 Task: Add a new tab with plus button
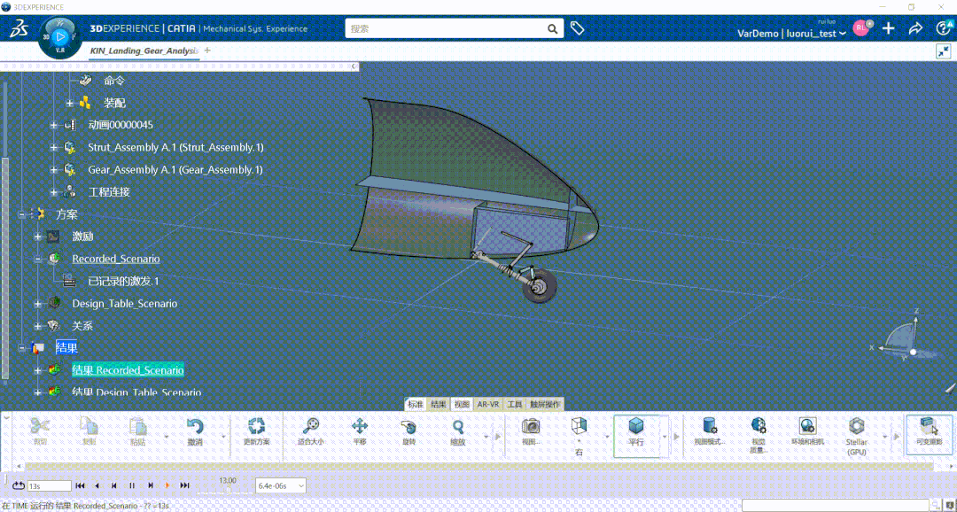(x=207, y=50)
